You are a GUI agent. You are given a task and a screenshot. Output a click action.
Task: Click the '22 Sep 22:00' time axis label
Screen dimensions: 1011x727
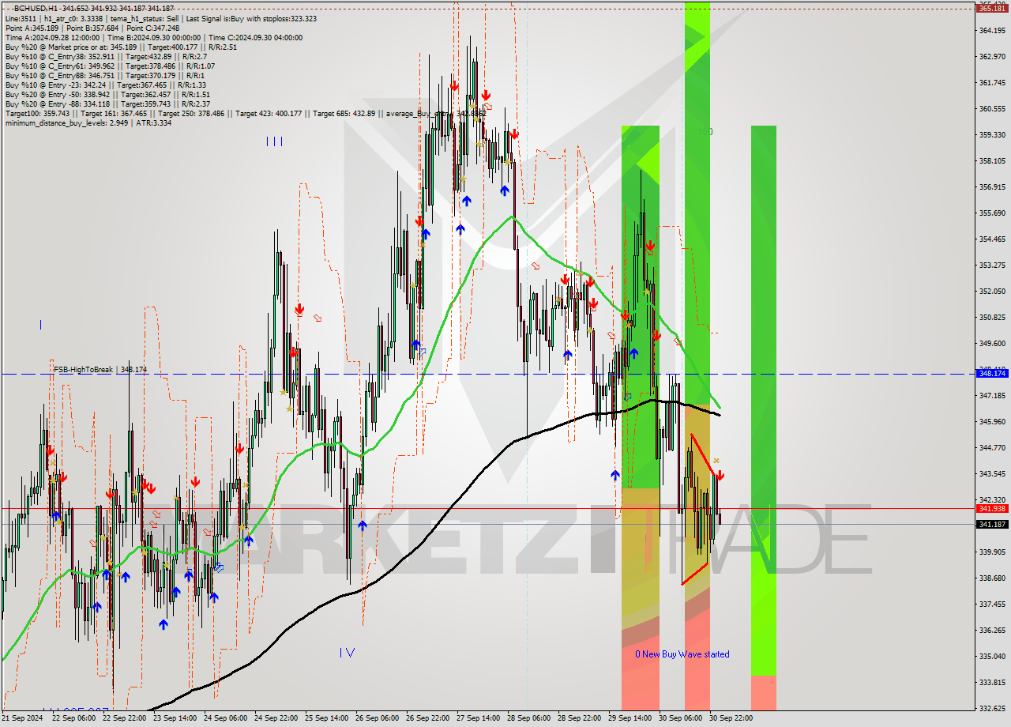click(x=124, y=718)
